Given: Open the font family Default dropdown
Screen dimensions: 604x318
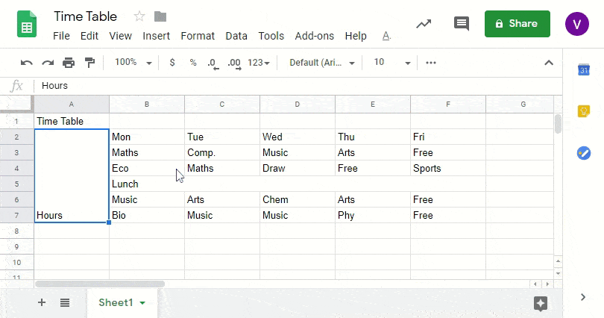Looking at the screenshot, I should point(322,63).
